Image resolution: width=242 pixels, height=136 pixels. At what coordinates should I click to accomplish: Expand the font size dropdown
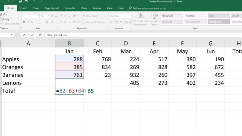[49, 16]
